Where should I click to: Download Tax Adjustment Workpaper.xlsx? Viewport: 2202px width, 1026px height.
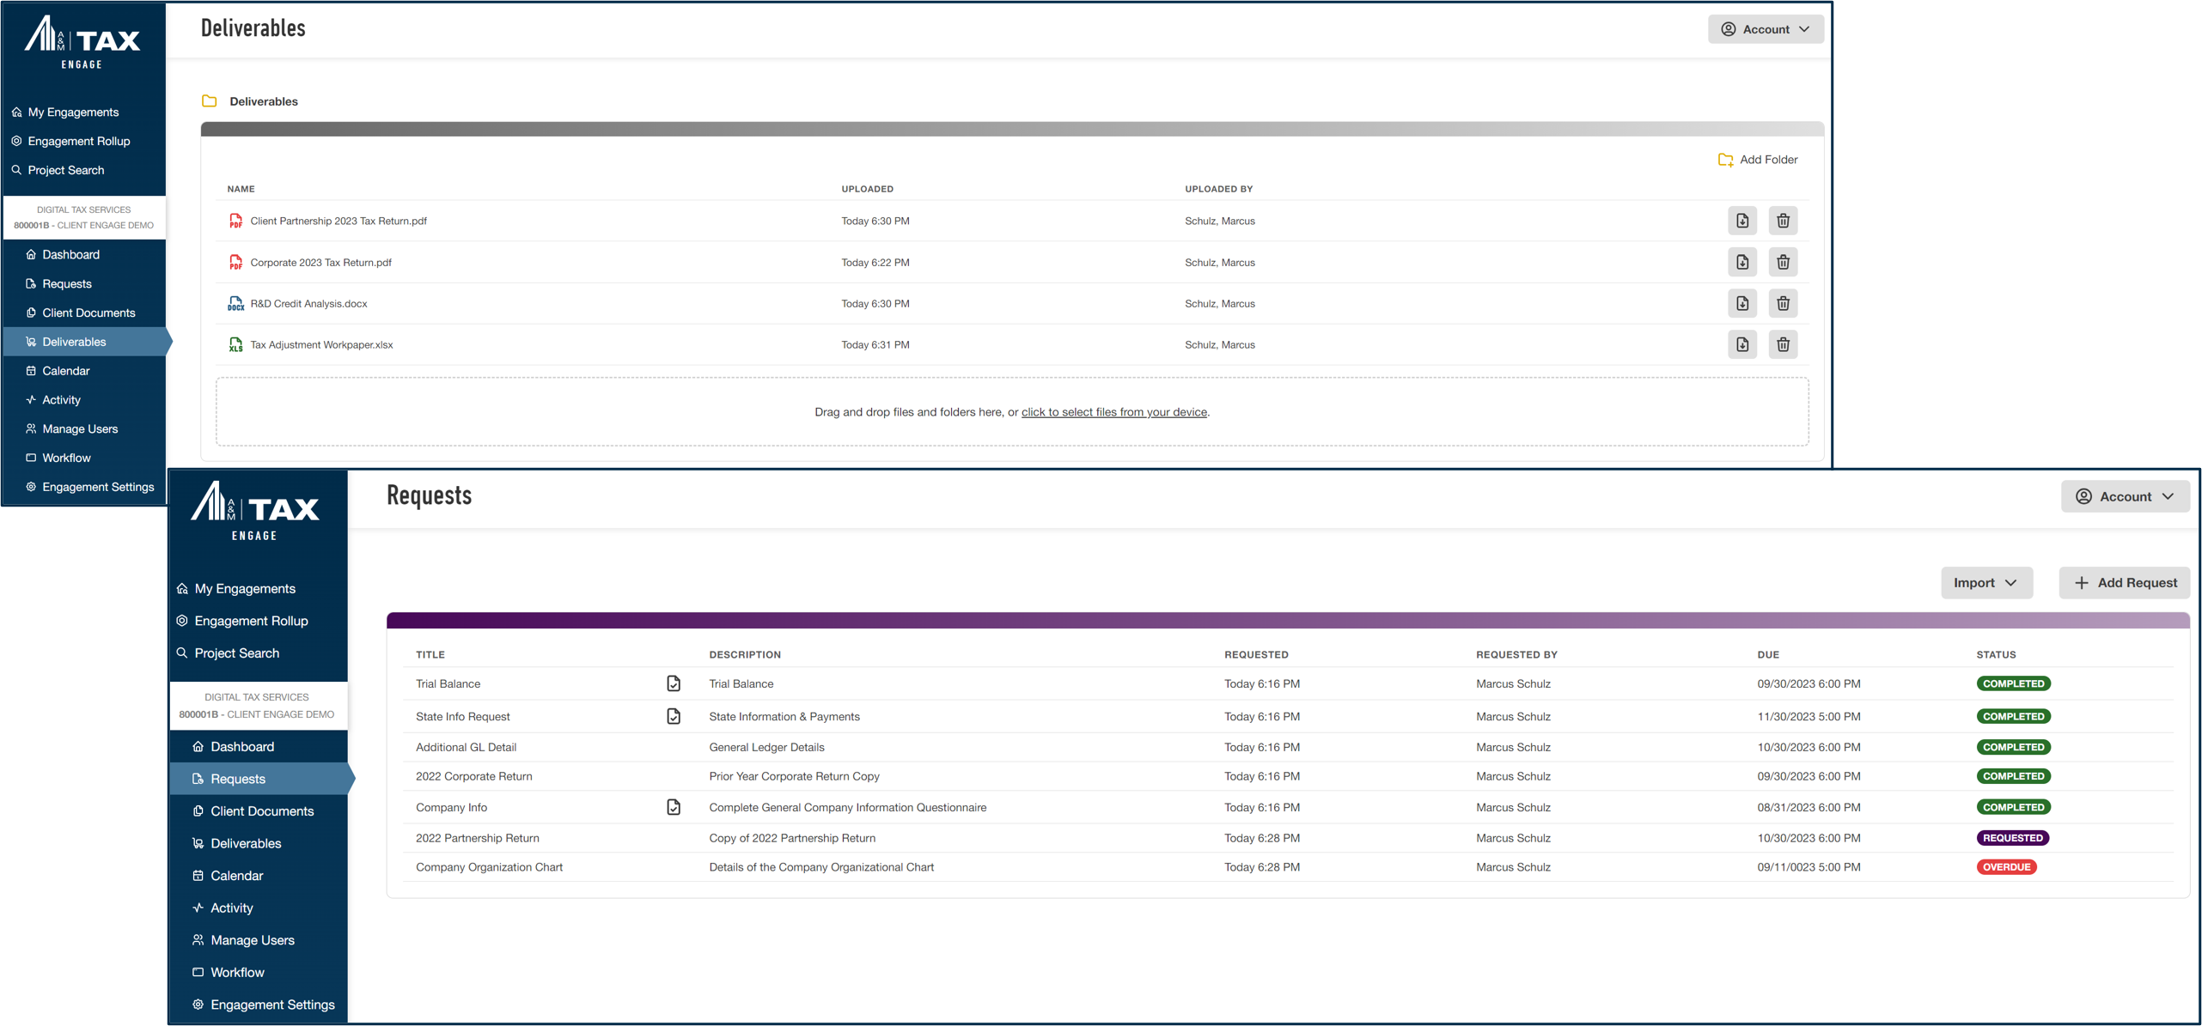pyautogui.click(x=1741, y=344)
